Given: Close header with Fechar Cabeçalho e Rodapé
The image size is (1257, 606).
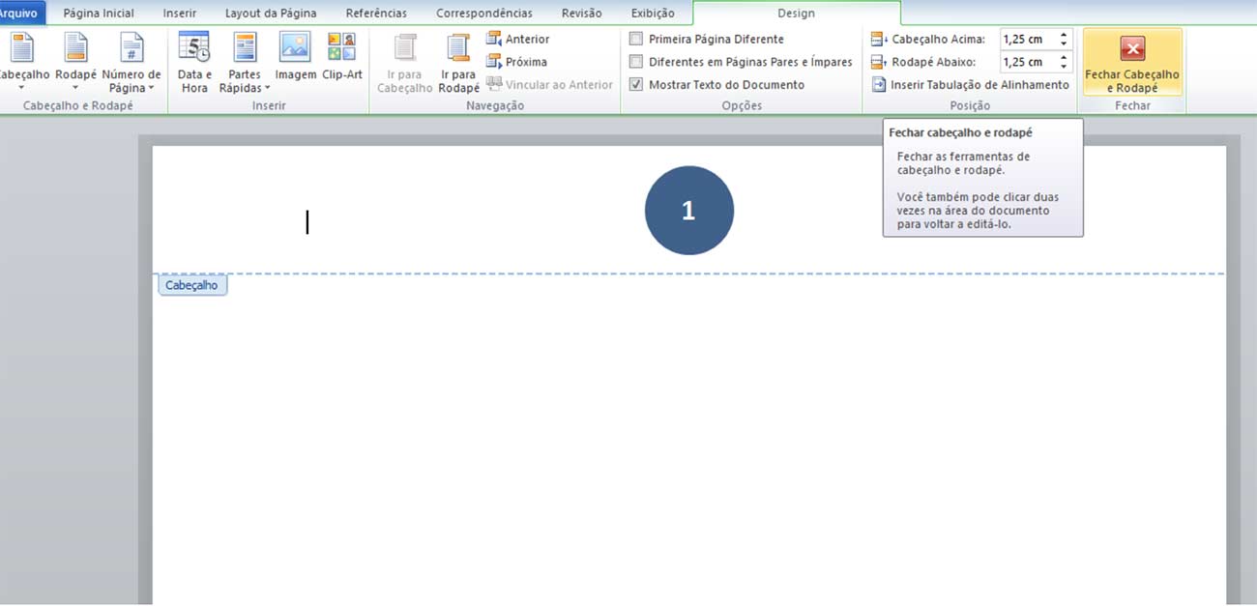Looking at the screenshot, I should point(1131,62).
